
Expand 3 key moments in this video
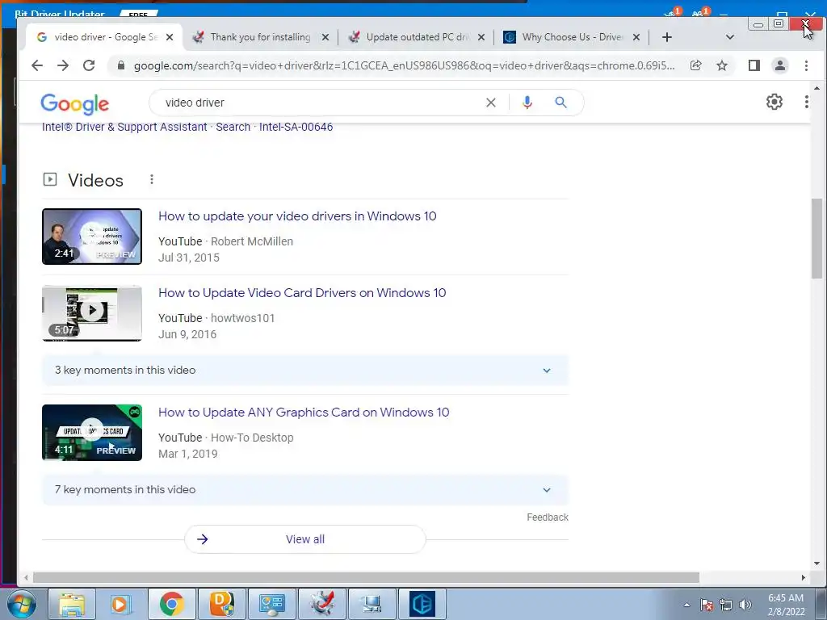point(304,370)
